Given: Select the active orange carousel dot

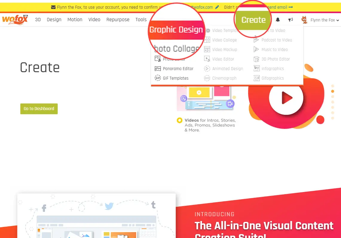Looking at the screenshot, I should (x=333, y=91).
